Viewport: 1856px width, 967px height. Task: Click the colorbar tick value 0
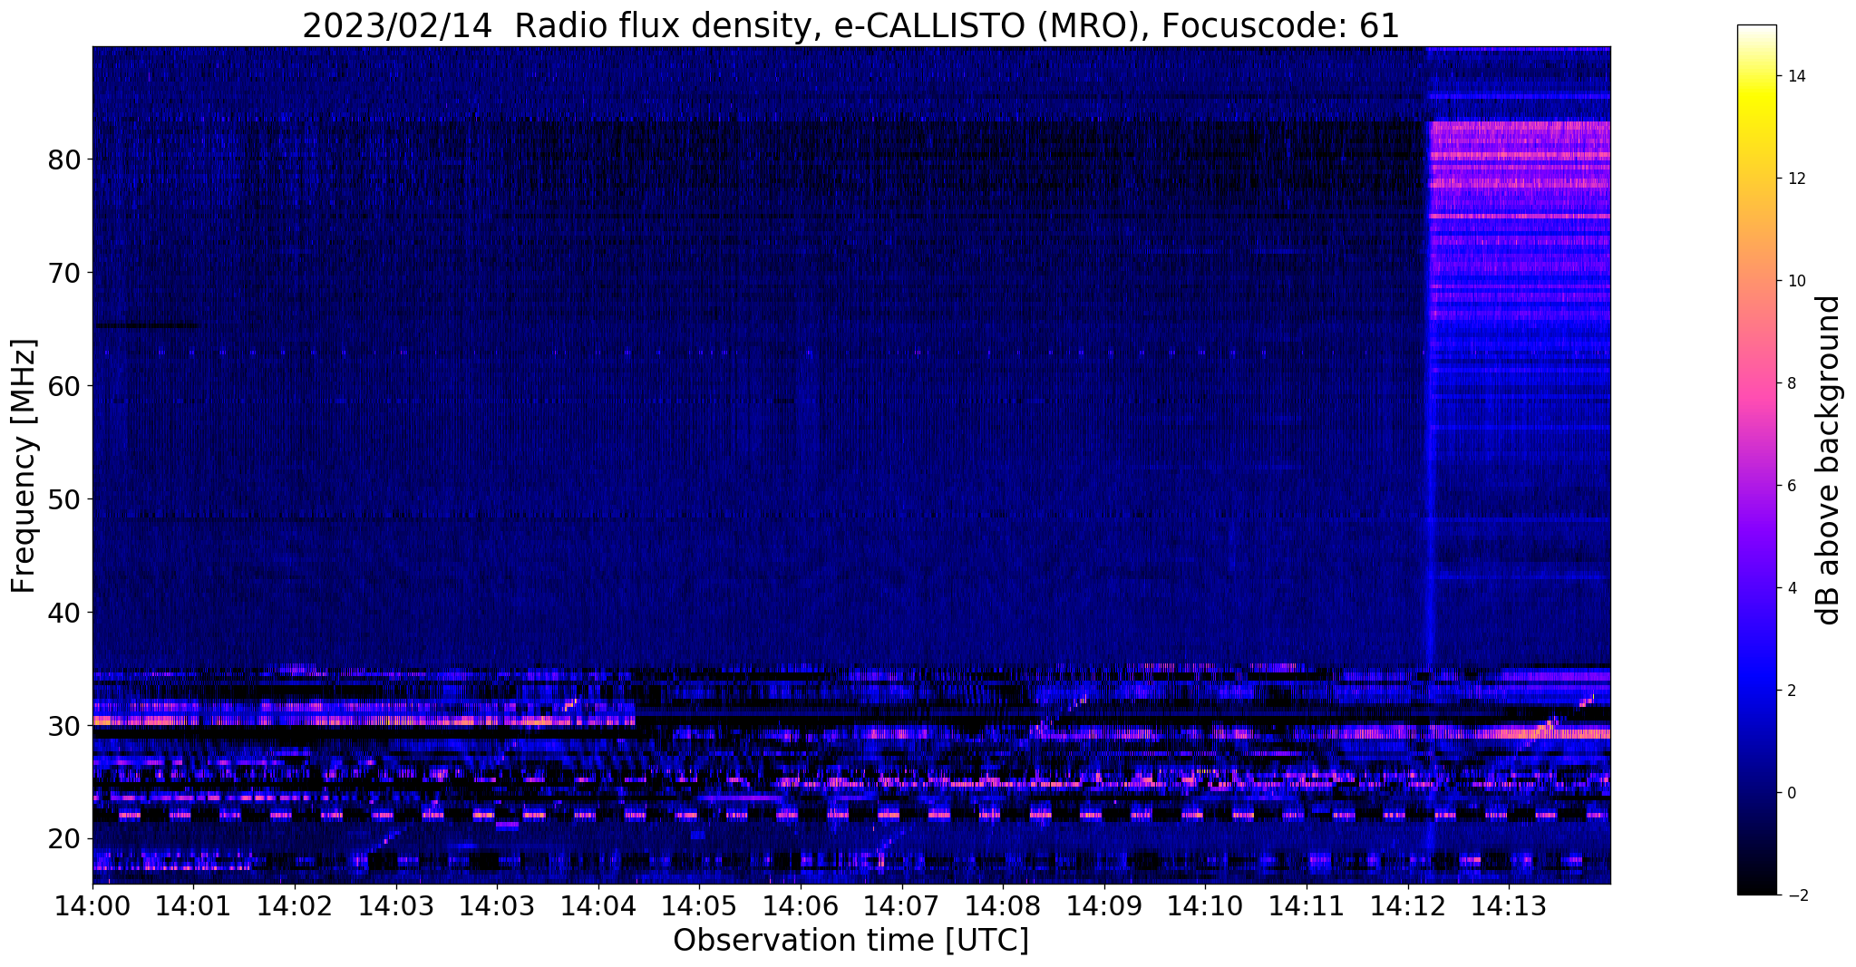coord(1791,793)
